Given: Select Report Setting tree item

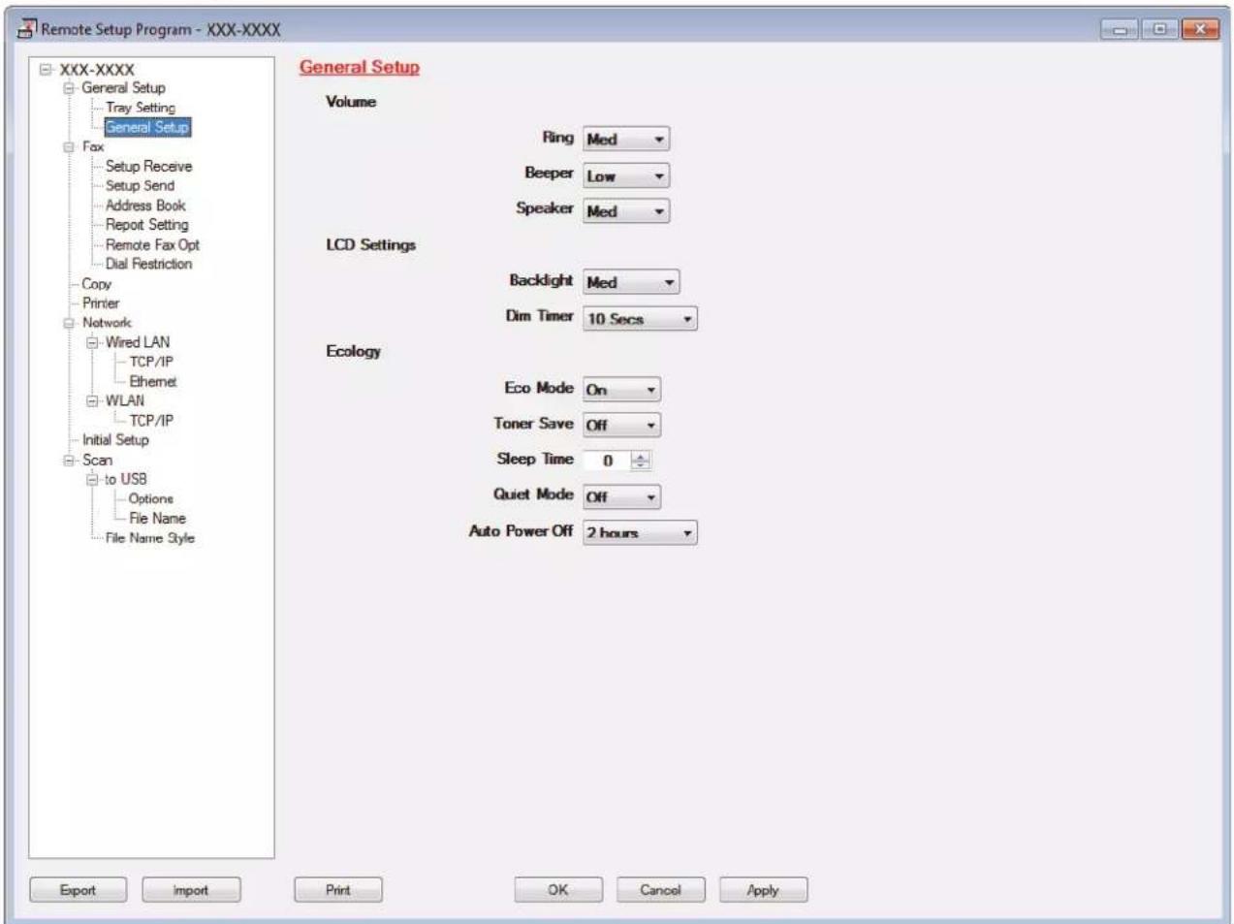Looking at the screenshot, I should [146, 224].
